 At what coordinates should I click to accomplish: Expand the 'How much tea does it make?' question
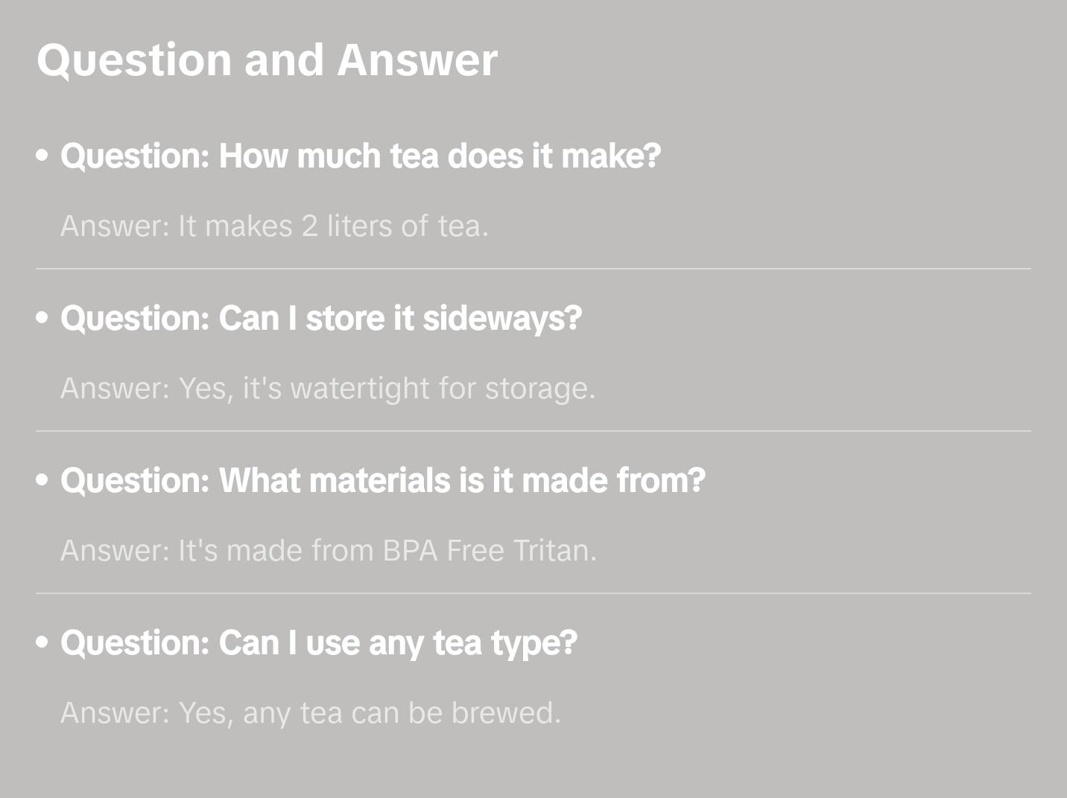(361, 156)
